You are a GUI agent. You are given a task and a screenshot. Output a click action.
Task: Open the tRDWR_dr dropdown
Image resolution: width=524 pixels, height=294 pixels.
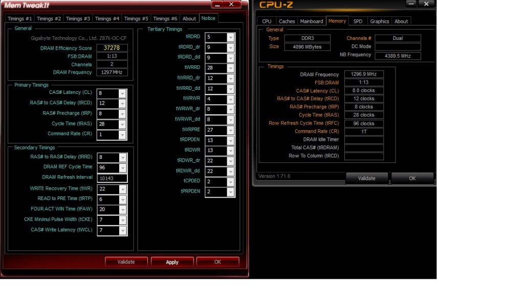(x=231, y=161)
